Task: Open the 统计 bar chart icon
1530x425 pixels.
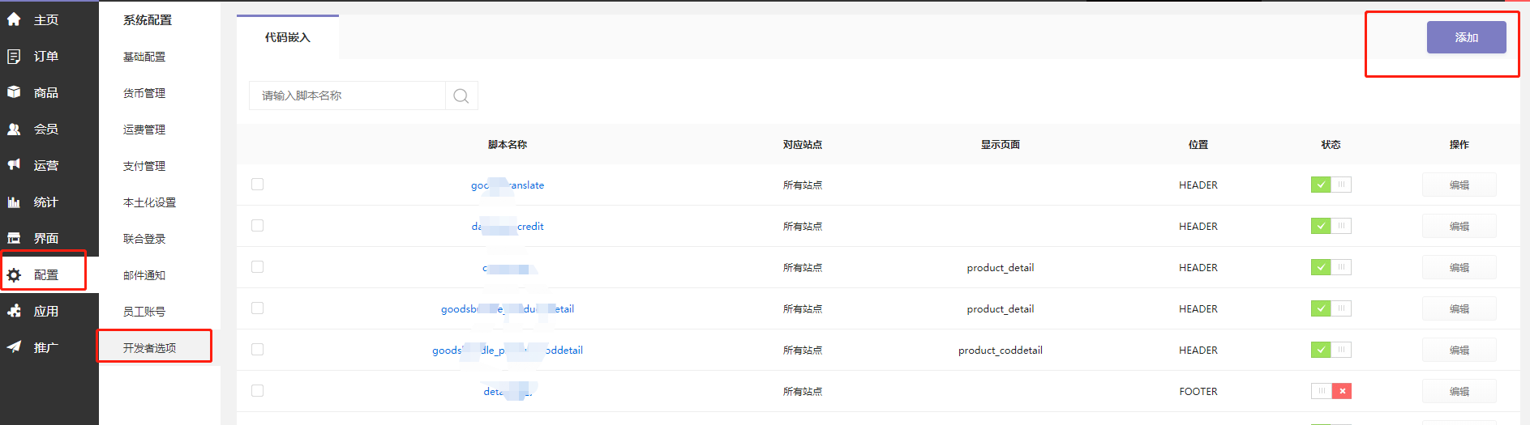Action: click(14, 202)
